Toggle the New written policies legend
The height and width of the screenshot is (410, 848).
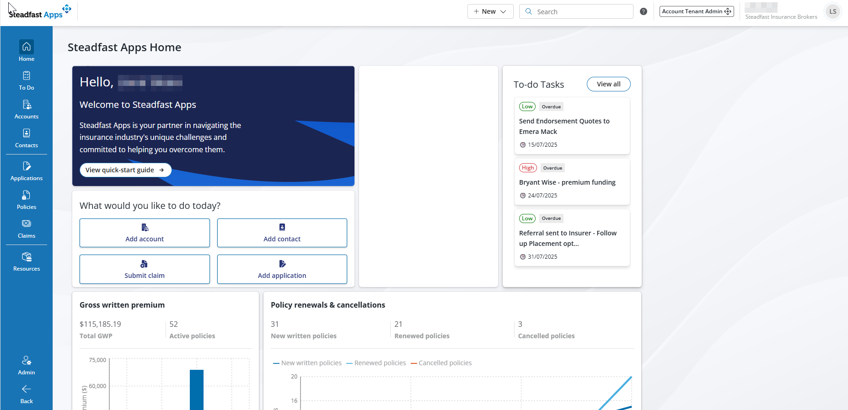coord(307,363)
